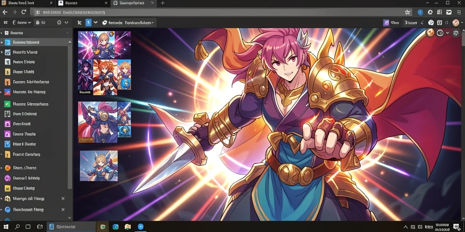Open a new tab with the plus button
This screenshot has height=232, width=465.
[163, 3]
